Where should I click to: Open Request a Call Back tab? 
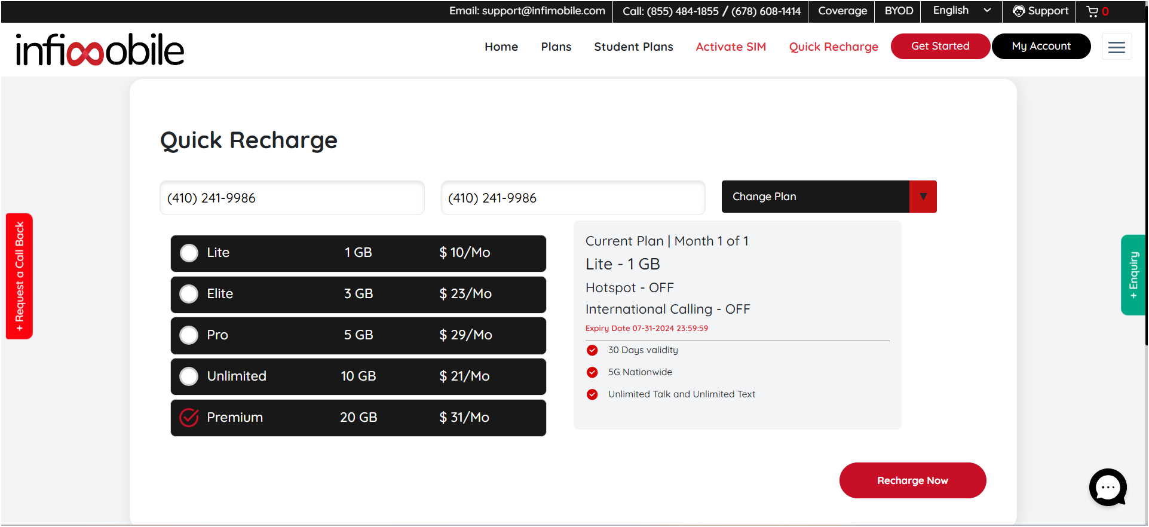coord(19,276)
